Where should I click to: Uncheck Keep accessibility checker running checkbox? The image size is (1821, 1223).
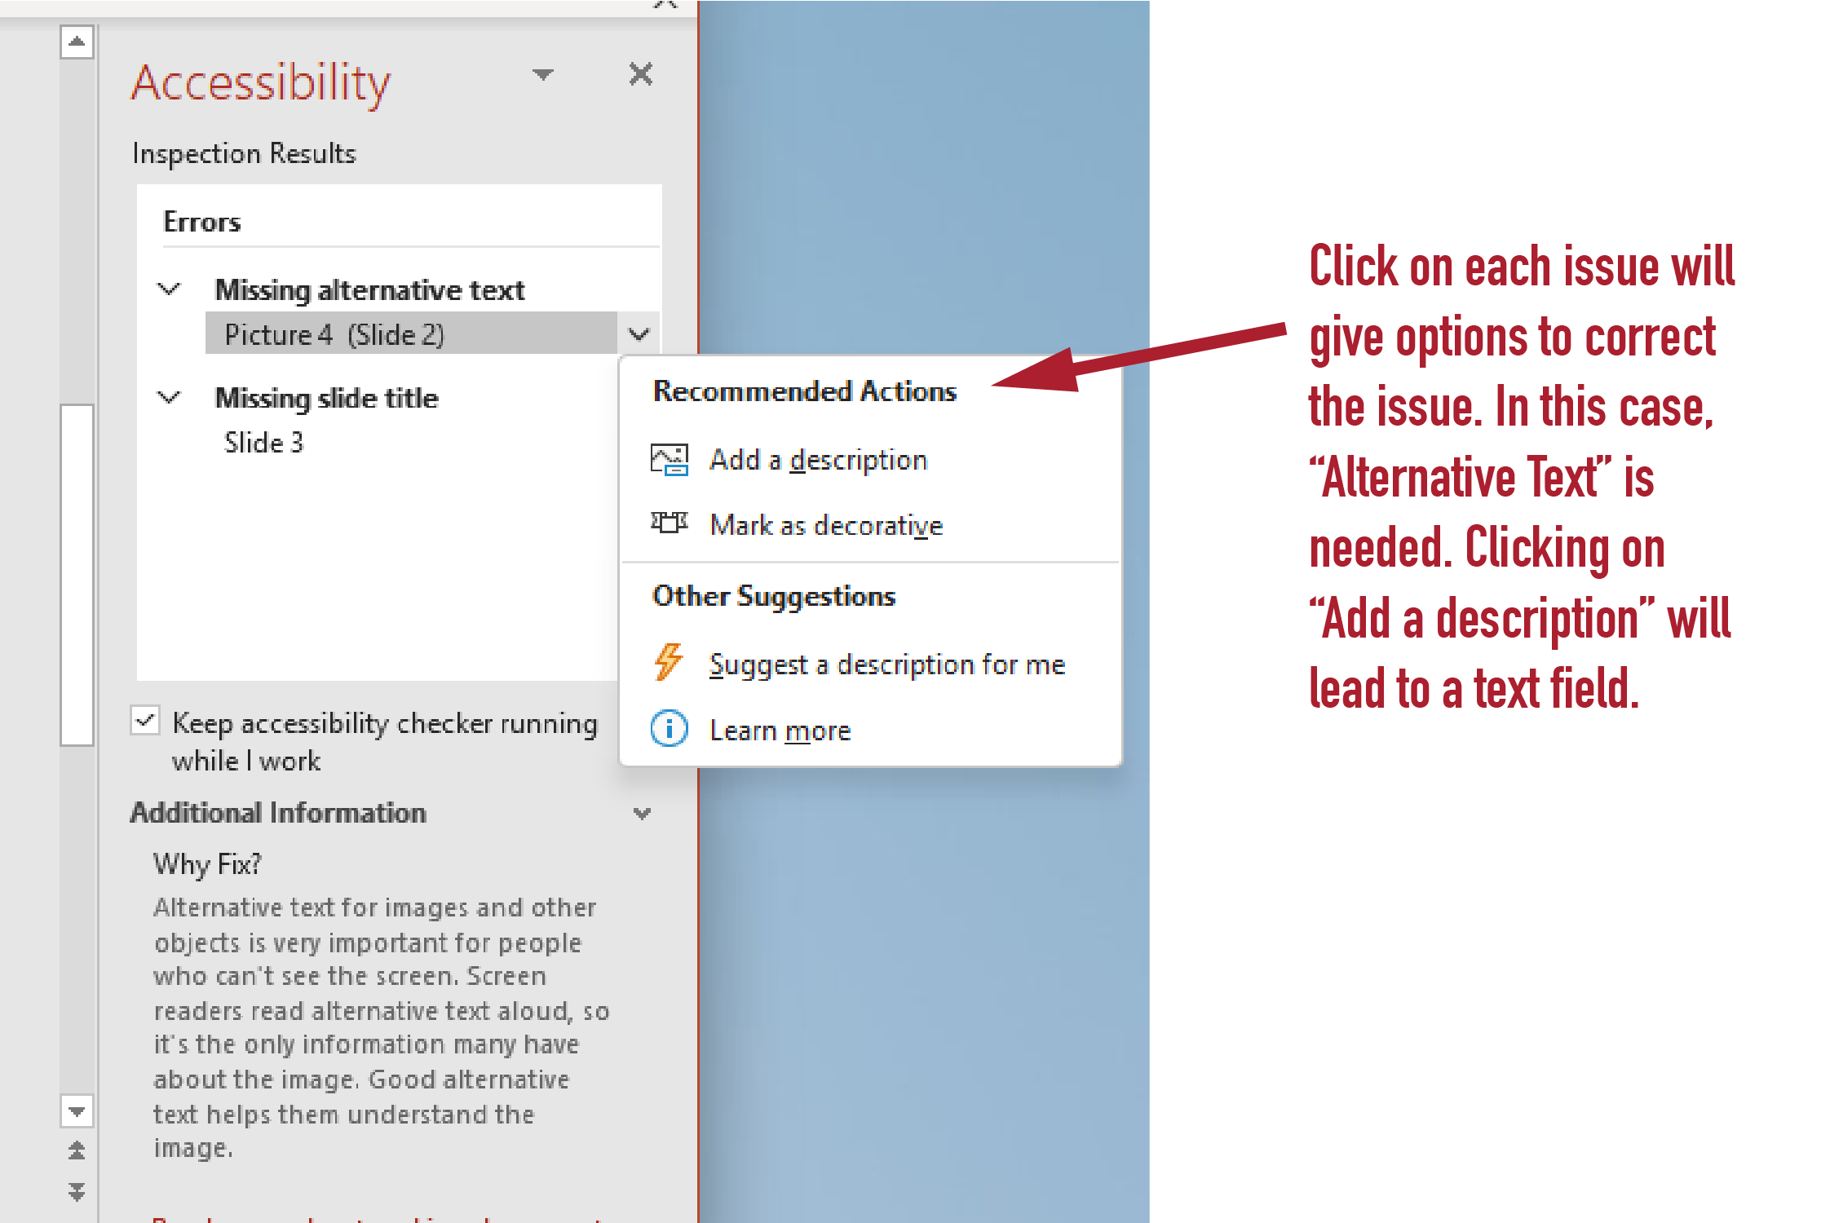tap(145, 721)
